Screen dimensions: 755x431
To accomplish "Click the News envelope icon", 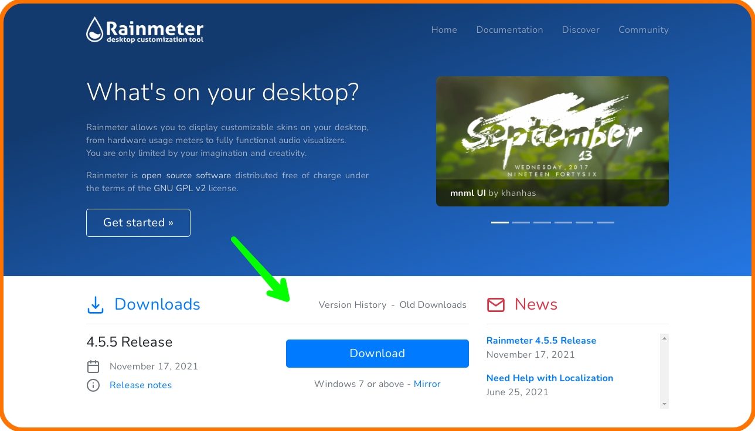I will (x=496, y=305).
